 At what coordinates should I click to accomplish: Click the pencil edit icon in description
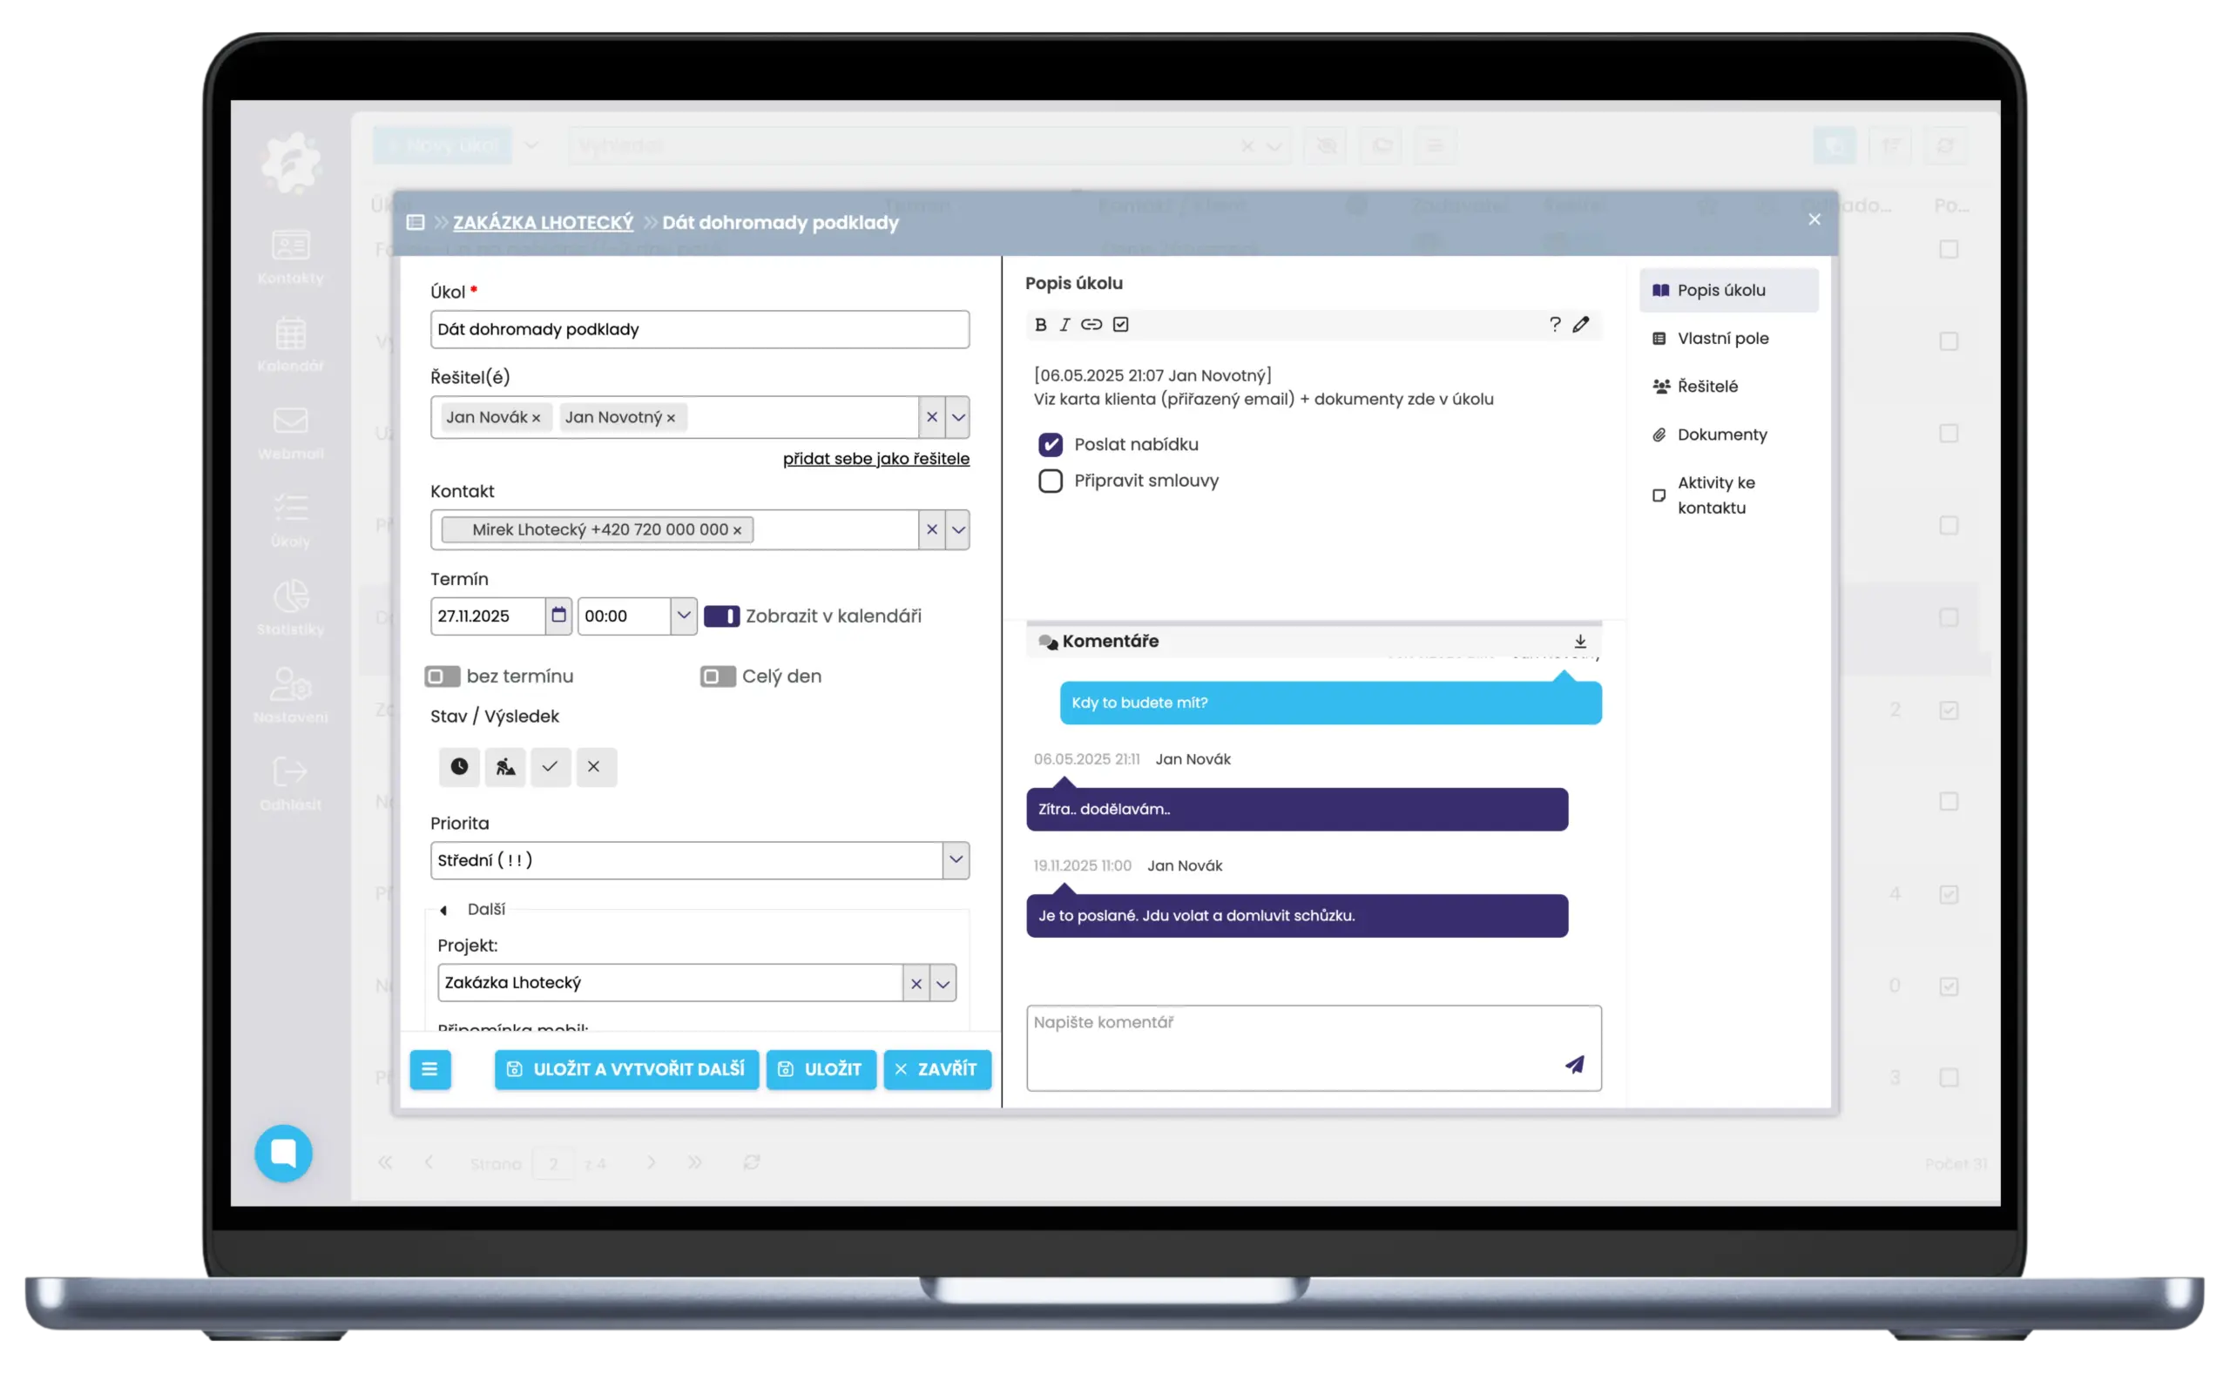click(x=1580, y=325)
